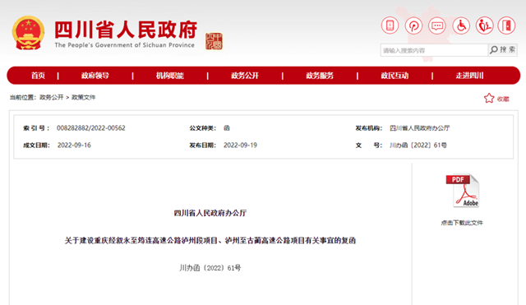Click the document title about 高速公路项目
526x305 pixels.
pyautogui.click(x=210, y=241)
